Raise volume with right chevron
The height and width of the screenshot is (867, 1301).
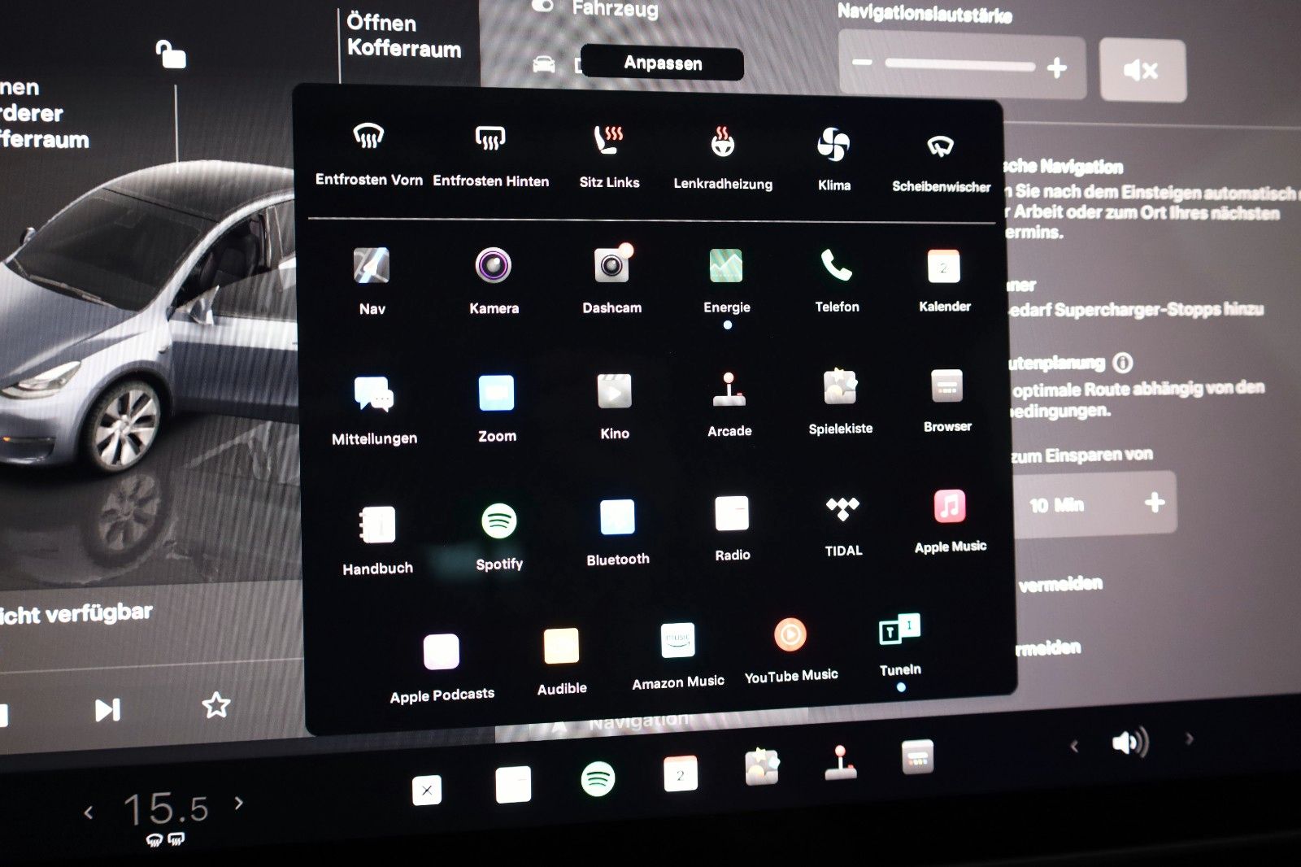point(1189,738)
